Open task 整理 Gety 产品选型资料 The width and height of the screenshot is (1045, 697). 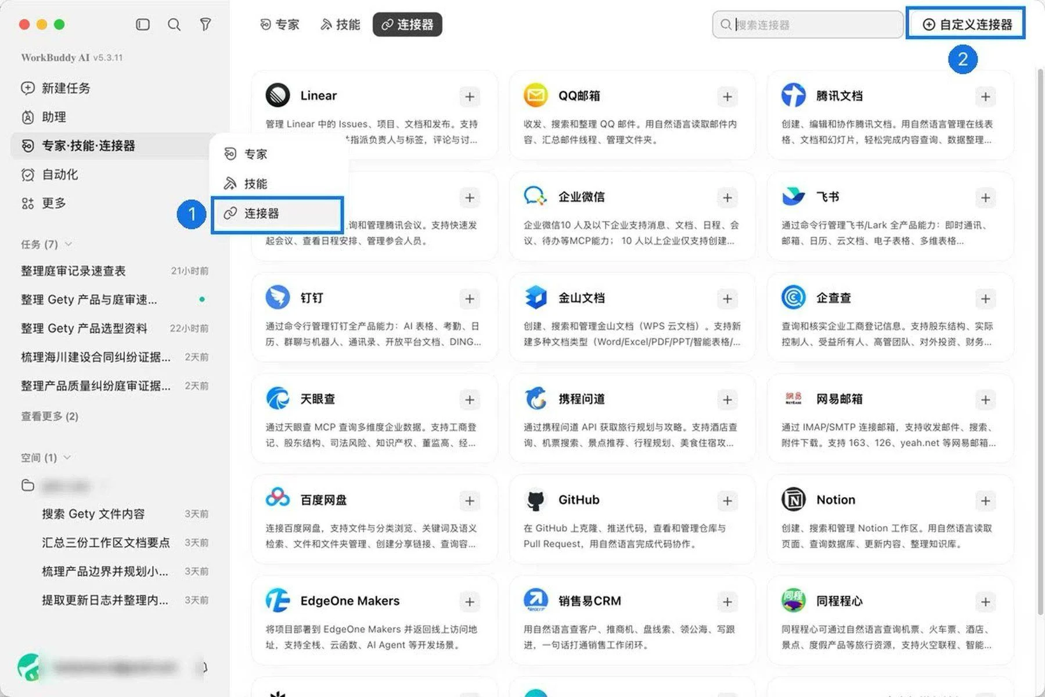click(114, 329)
